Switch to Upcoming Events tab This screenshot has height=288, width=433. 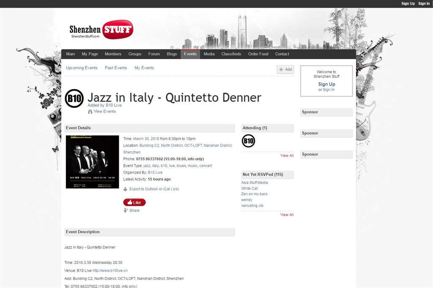tap(82, 68)
